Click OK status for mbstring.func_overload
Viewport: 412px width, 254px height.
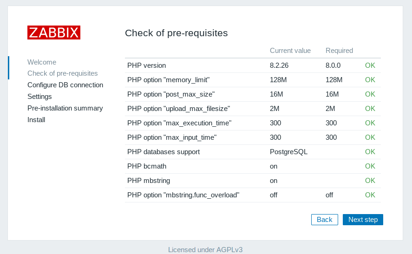370,195
